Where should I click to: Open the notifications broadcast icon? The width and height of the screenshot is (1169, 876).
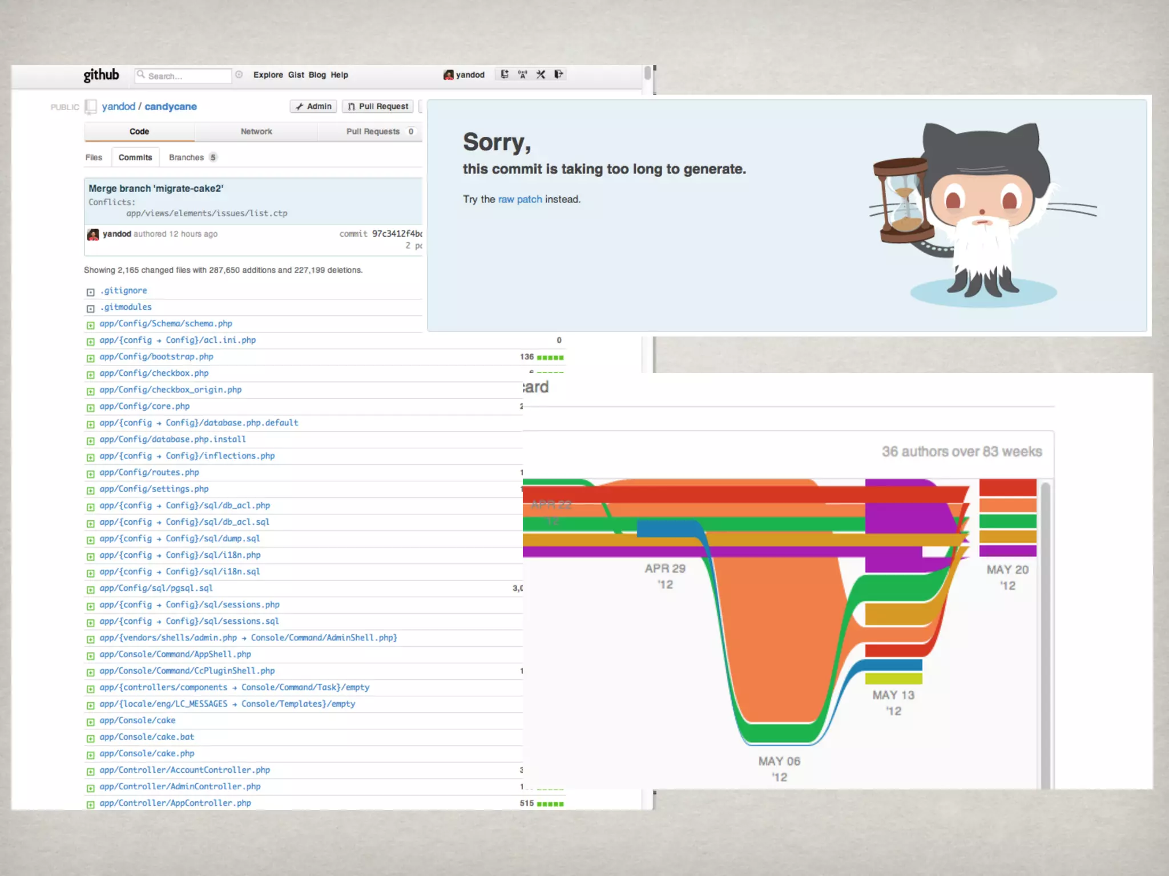pos(522,74)
